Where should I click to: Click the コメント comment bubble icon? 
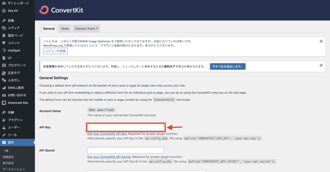(x=4, y=43)
